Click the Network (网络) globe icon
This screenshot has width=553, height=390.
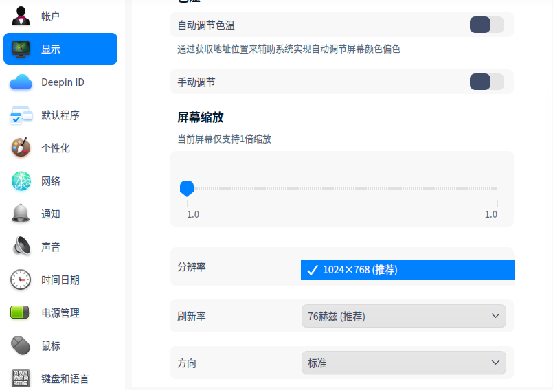point(21,181)
